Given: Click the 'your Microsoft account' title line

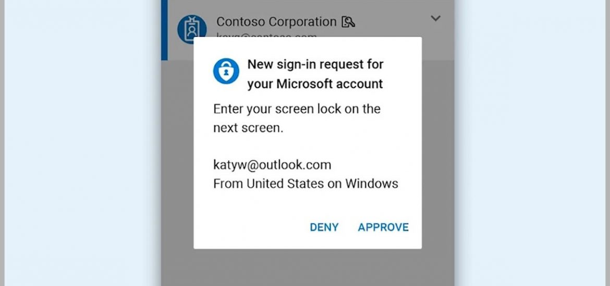Looking at the screenshot, I should tap(315, 84).
